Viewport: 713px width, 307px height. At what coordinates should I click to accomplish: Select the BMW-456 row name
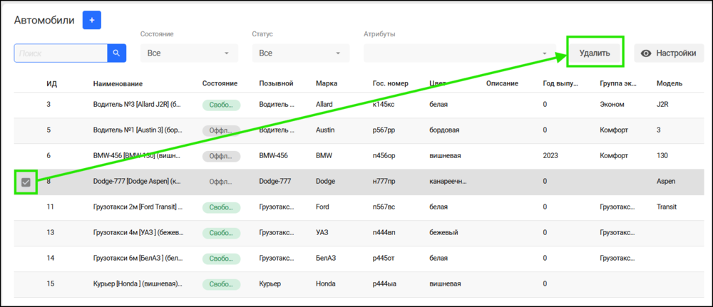coord(138,156)
